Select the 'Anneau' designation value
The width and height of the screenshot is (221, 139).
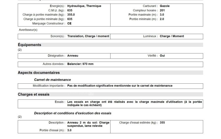(72, 56)
